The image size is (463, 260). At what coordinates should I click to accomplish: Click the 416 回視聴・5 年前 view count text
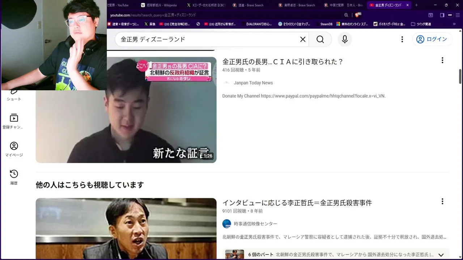241,70
